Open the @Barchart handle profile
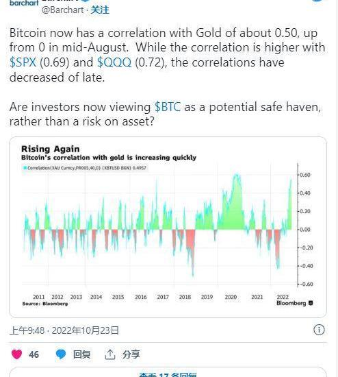 tap(63, 10)
